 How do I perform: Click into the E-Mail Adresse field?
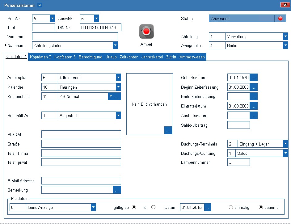[x=81, y=181]
